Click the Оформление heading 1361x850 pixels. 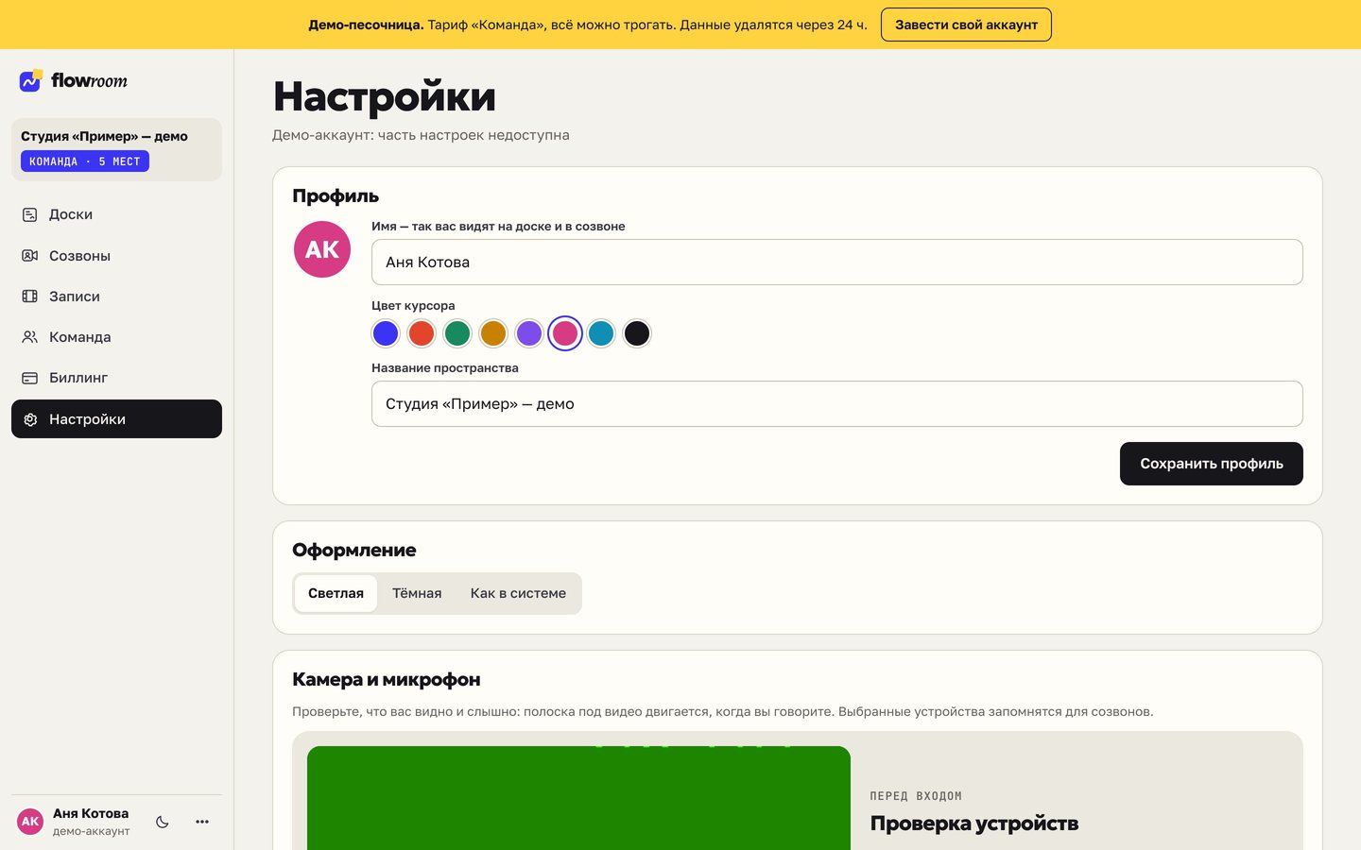354,551
